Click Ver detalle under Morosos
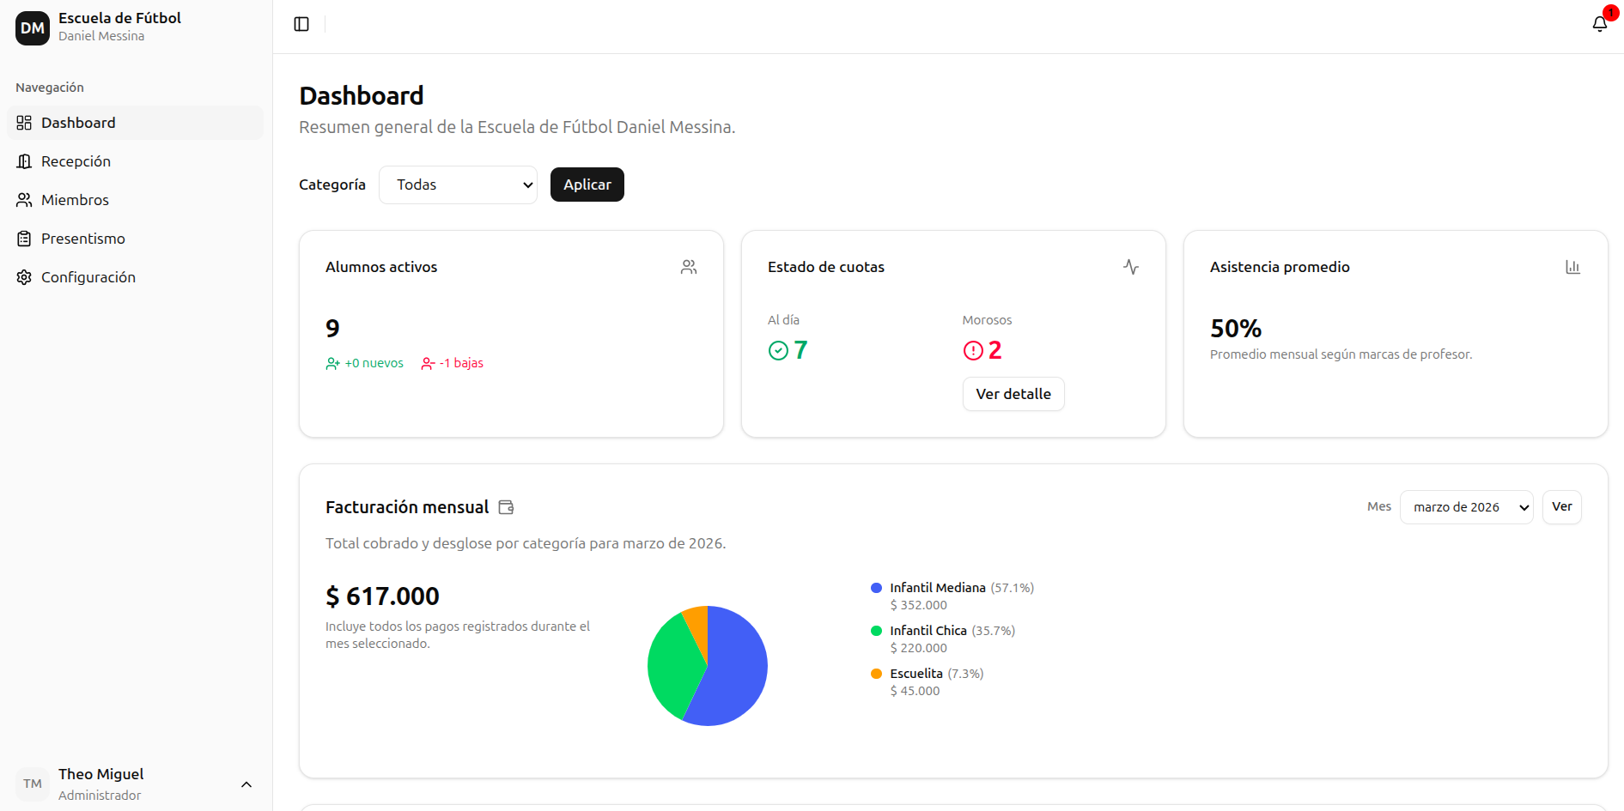The image size is (1624, 811). click(1013, 393)
